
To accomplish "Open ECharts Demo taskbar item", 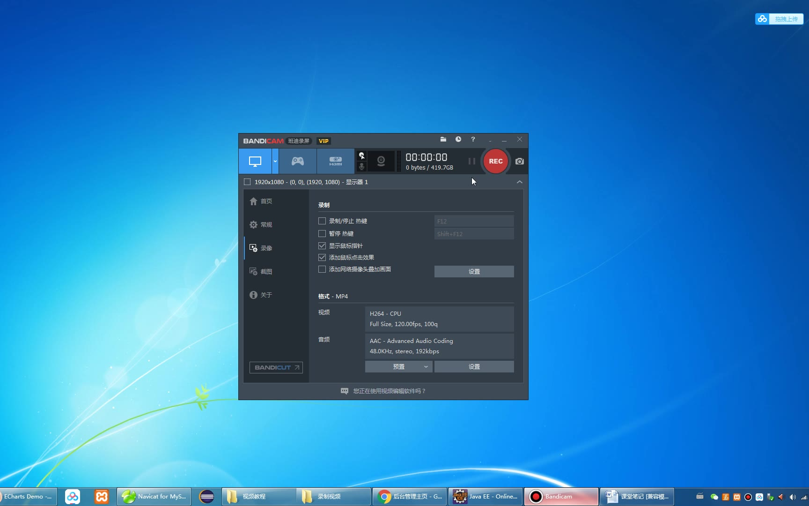I will click(x=28, y=497).
